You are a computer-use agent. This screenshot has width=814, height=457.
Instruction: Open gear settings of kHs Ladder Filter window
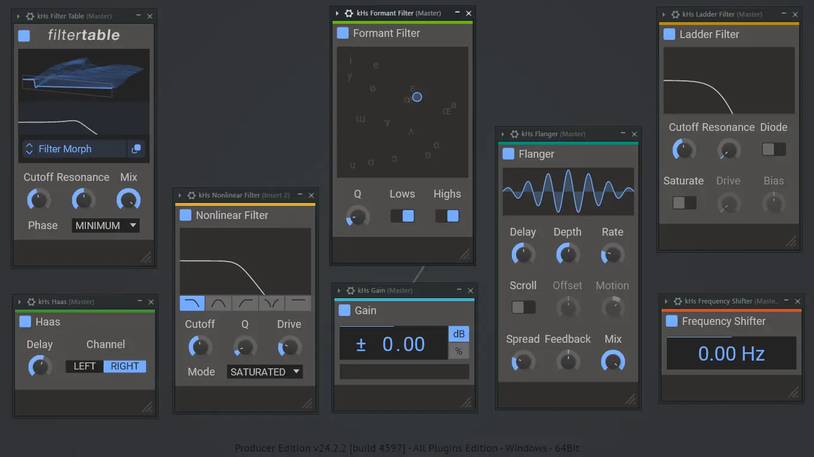[x=675, y=14]
